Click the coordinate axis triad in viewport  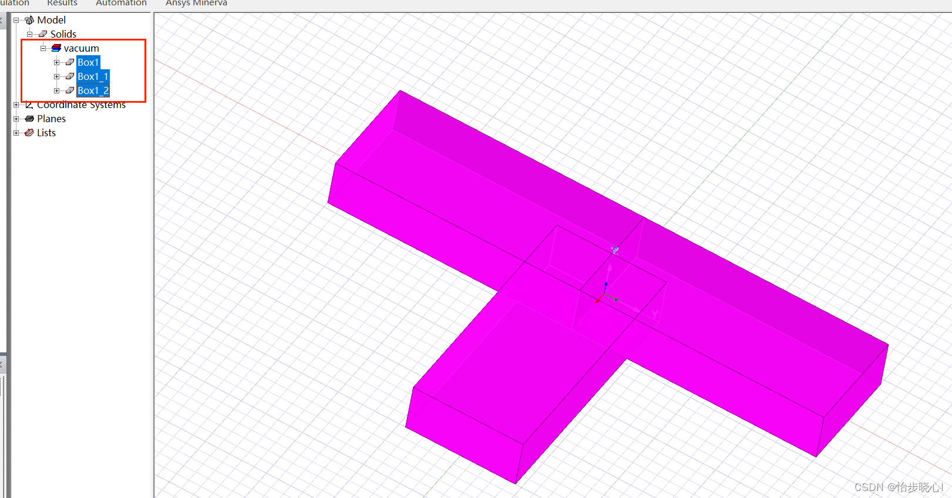point(606,293)
